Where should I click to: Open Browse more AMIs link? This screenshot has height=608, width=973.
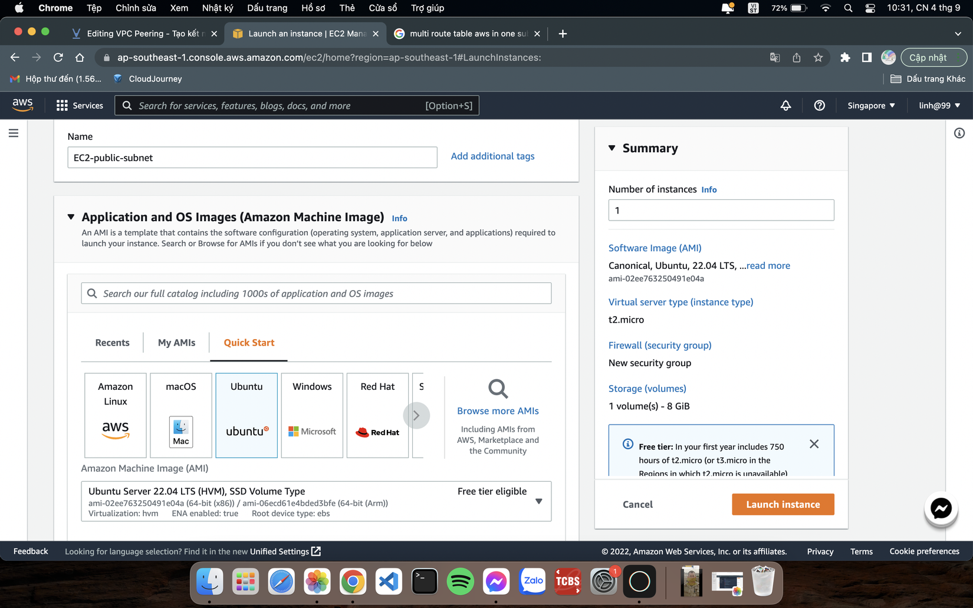498,411
